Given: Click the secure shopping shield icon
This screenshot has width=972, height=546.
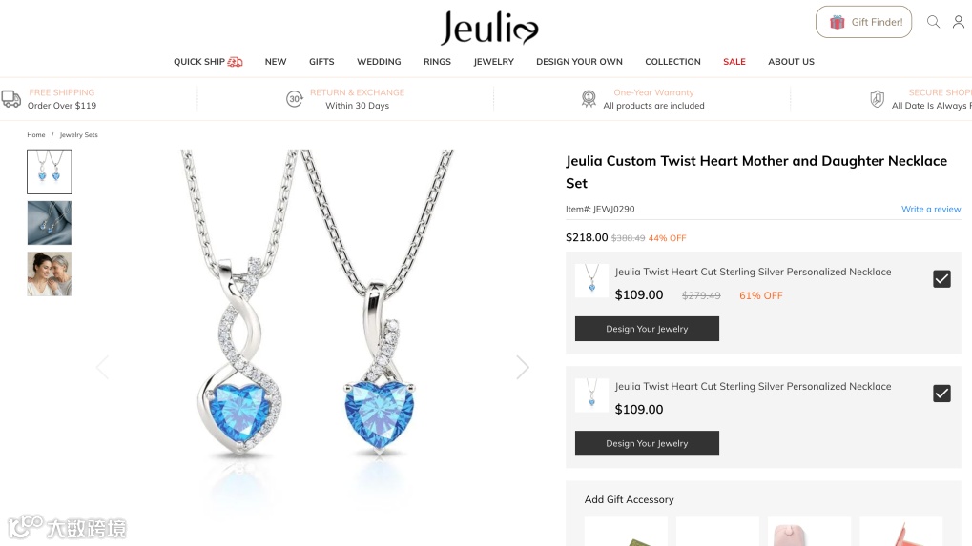Looking at the screenshot, I should [x=878, y=98].
